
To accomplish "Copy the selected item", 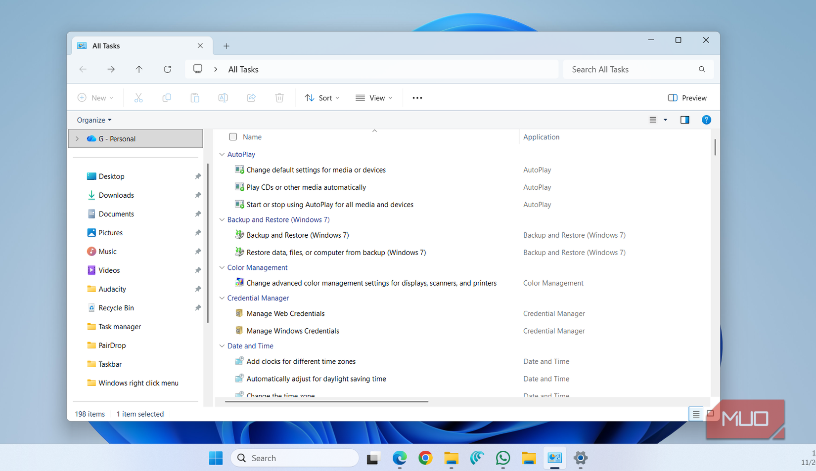I will coord(166,97).
